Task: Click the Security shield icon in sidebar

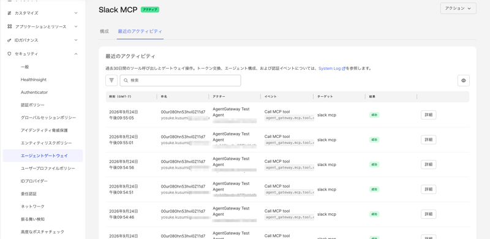Action: 9,54
